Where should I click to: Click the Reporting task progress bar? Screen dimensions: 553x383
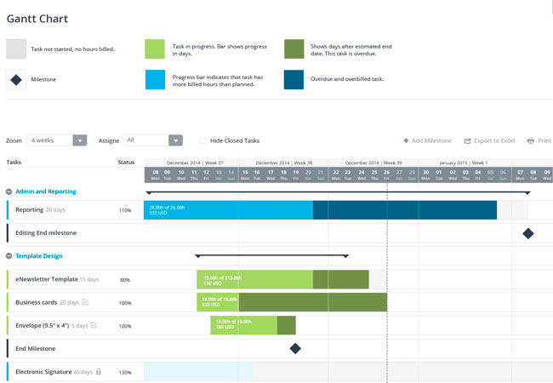tap(228, 209)
